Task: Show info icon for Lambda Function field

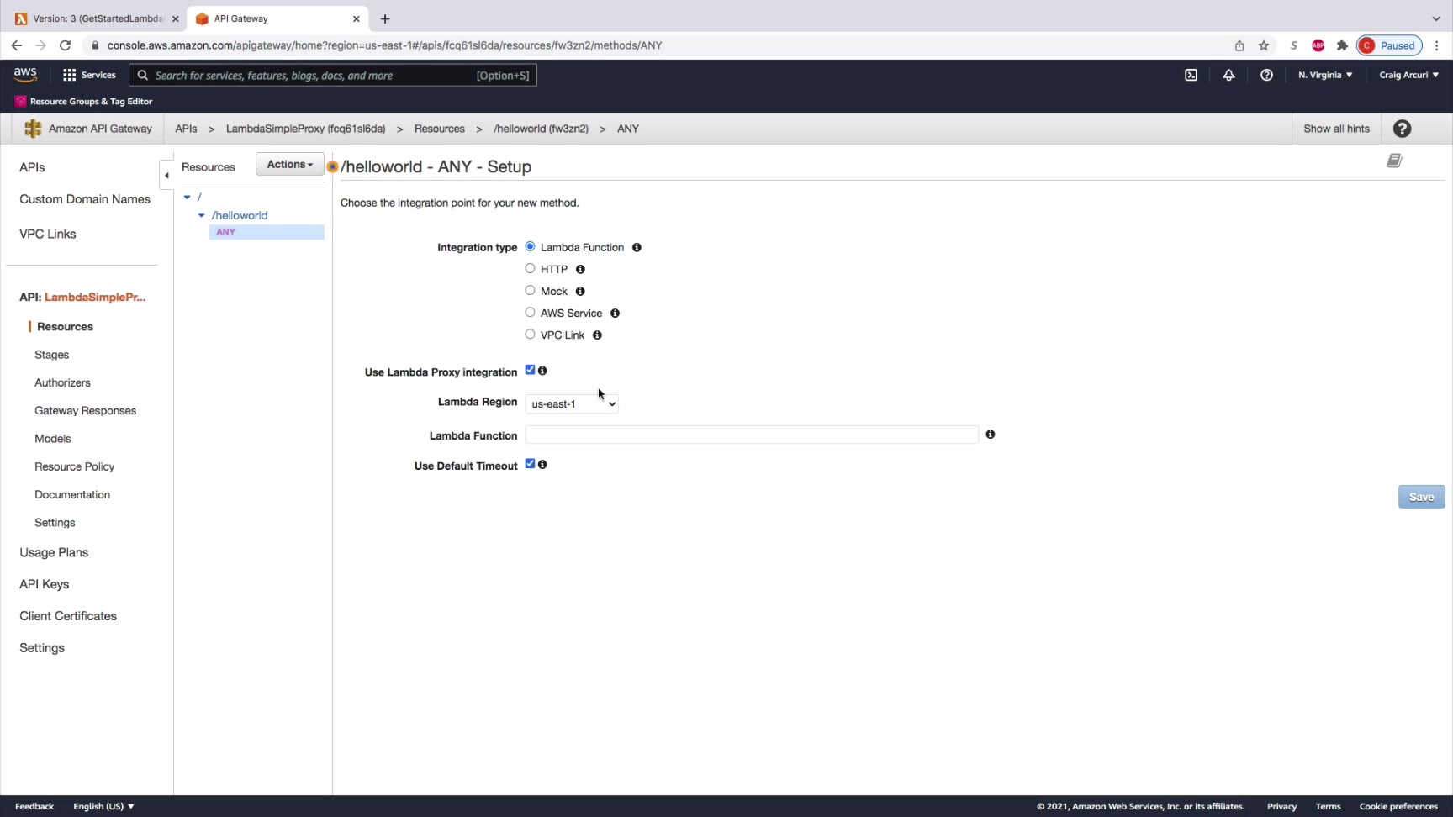Action: point(991,435)
